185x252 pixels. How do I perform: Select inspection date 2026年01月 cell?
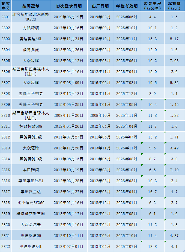point(127,203)
